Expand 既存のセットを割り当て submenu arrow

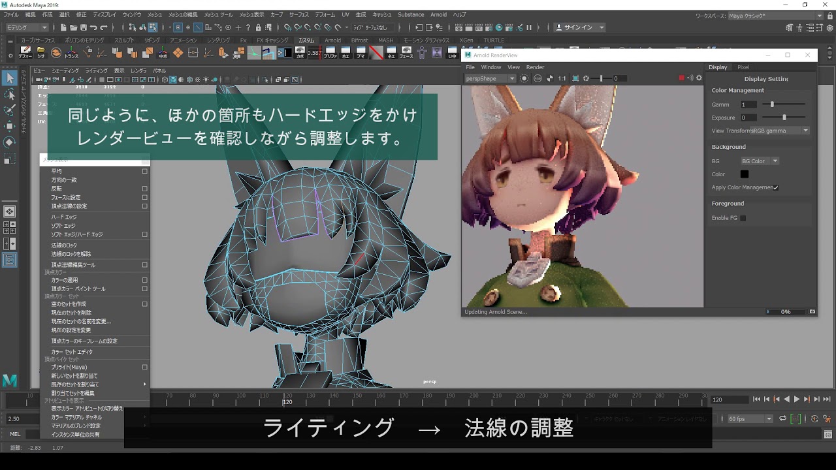144,384
